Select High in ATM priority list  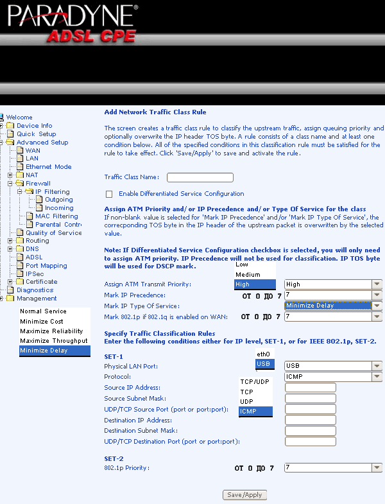[x=255, y=284]
